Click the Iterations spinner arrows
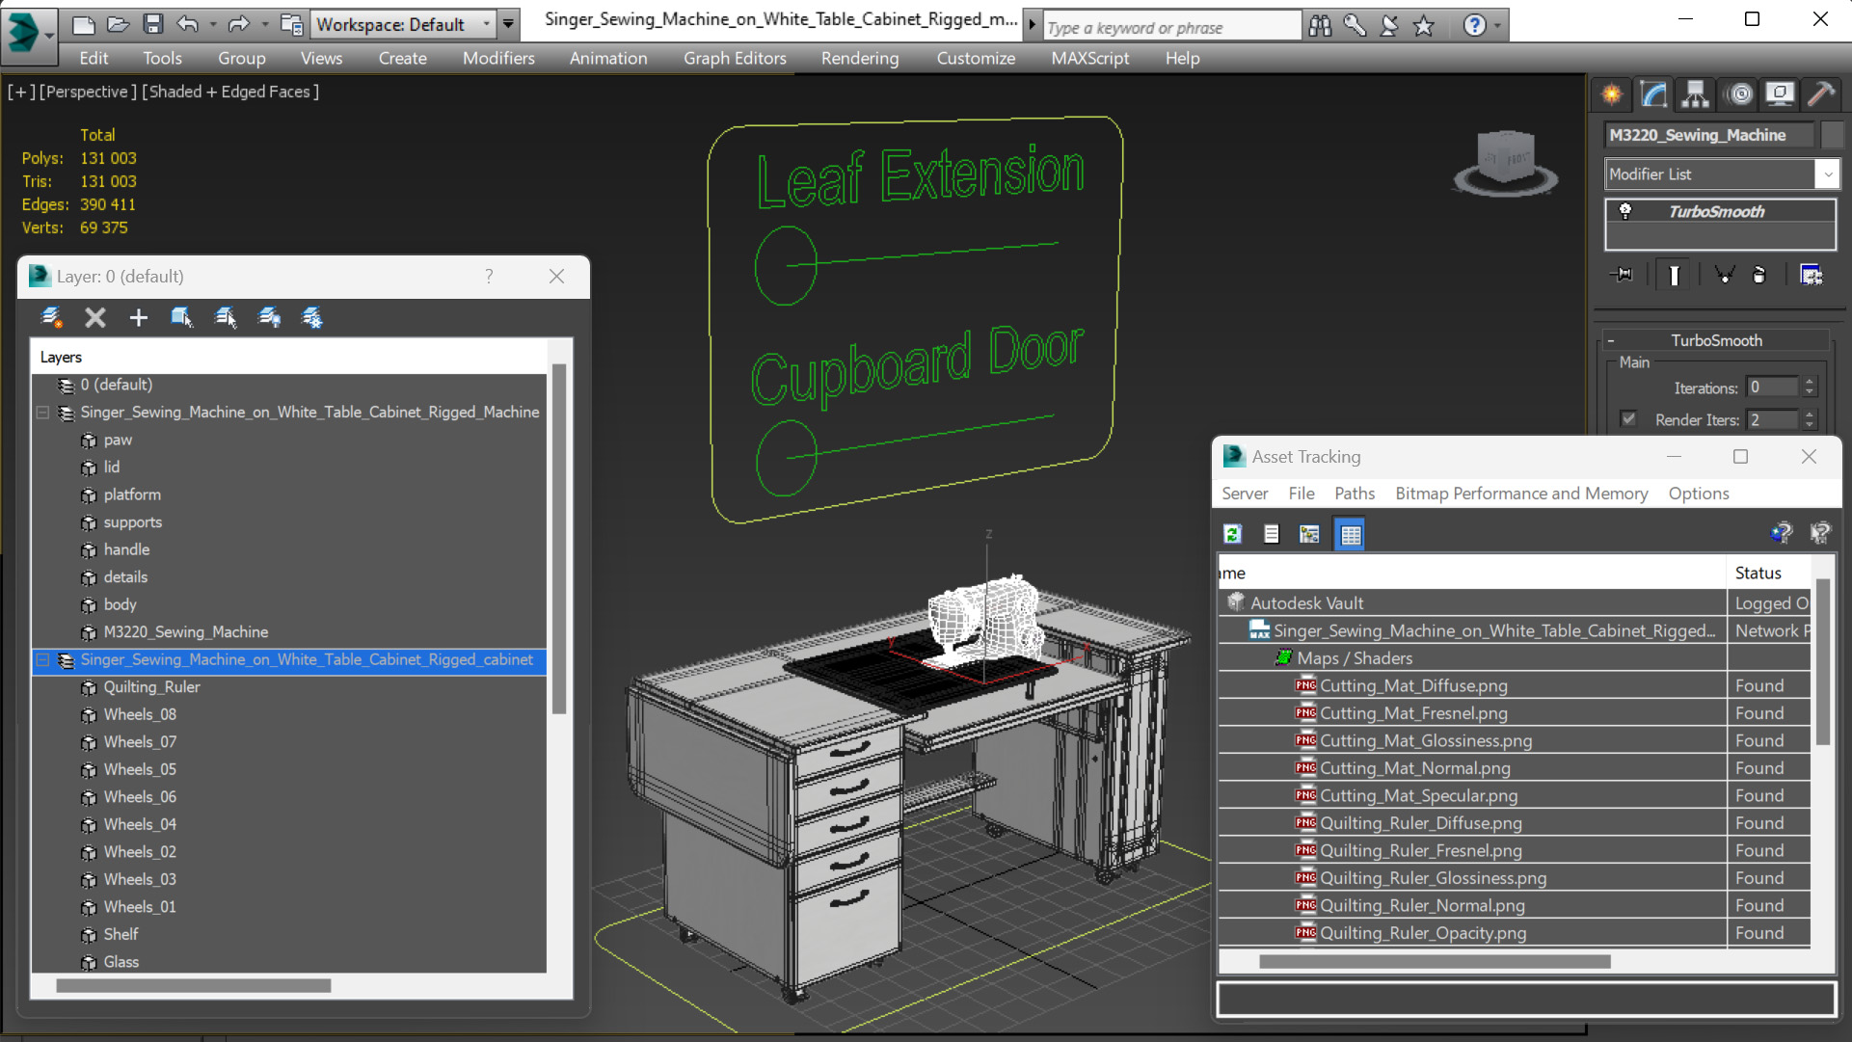1852x1042 pixels. (1810, 387)
